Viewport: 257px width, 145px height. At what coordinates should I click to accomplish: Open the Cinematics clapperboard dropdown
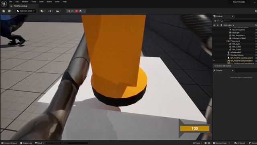58,11
